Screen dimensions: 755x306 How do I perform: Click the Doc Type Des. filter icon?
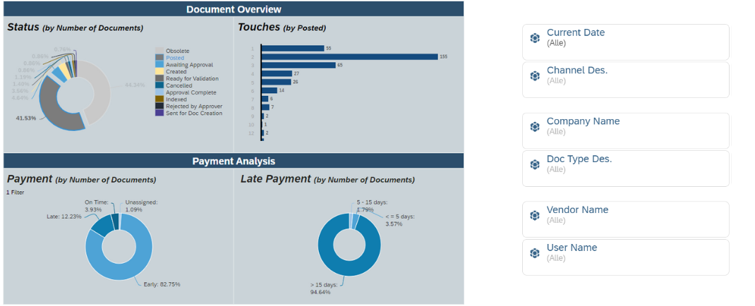pos(535,164)
